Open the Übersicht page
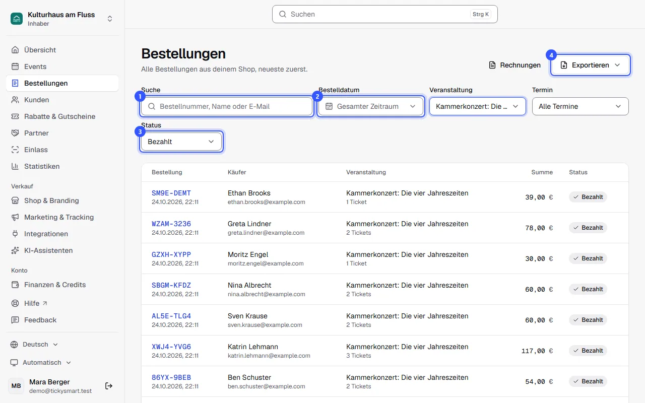The width and height of the screenshot is (645, 403). coord(62,50)
